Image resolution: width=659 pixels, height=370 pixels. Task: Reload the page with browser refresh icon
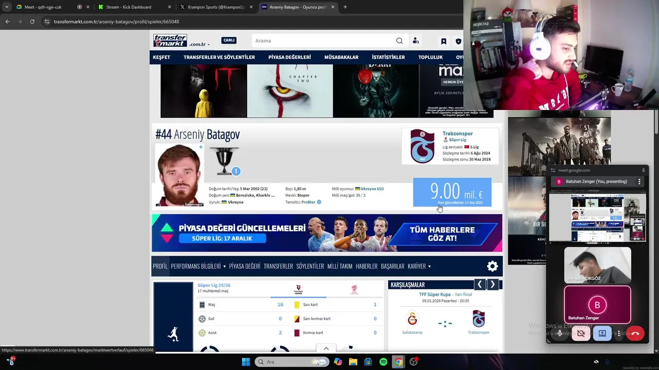32,22
